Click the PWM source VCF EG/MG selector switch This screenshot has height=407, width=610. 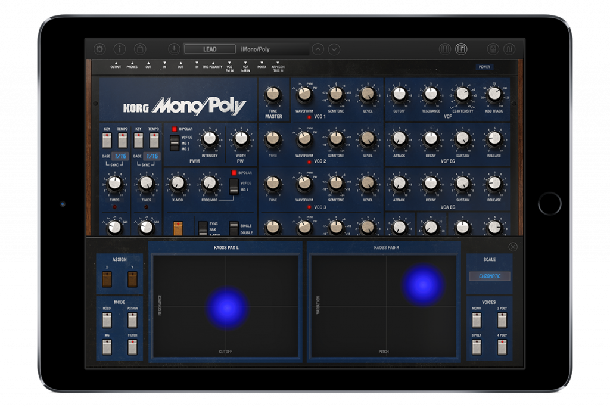tap(175, 143)
